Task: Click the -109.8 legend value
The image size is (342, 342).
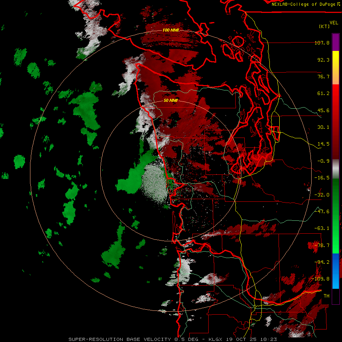Action: (x=321, y=279)
